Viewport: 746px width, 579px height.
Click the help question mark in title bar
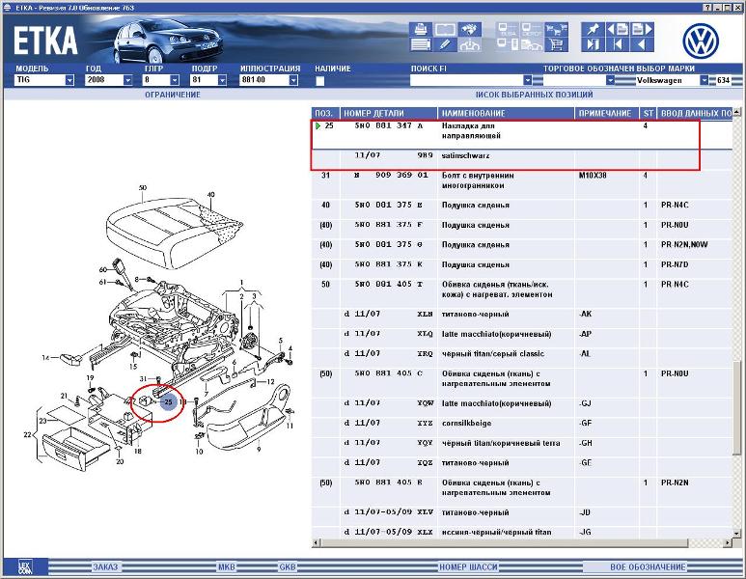pos(707,8)
